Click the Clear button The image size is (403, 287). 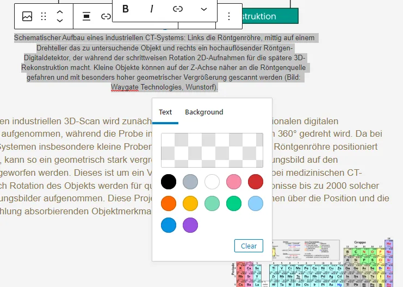[x=249, y=246]
